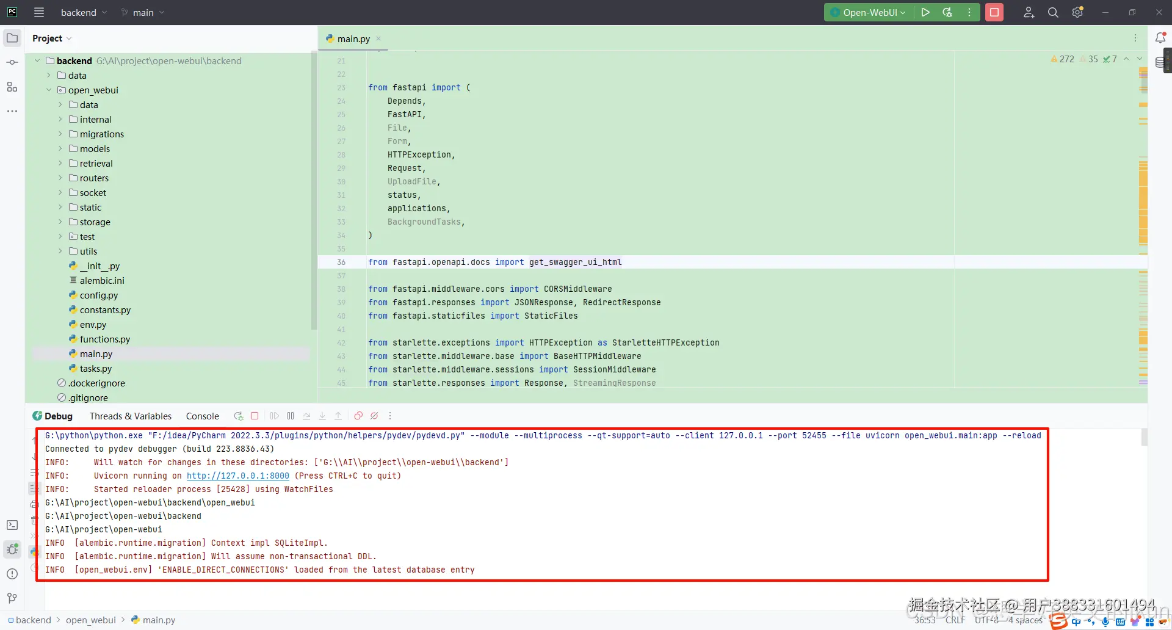Open the Git tool window

12,598
